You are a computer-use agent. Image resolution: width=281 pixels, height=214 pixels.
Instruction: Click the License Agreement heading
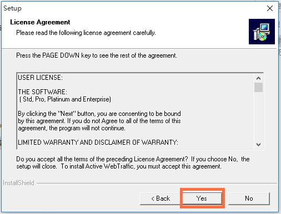40,22
